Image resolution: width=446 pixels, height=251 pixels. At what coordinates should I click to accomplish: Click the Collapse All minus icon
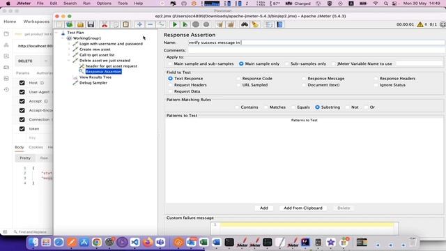point(151,24)
